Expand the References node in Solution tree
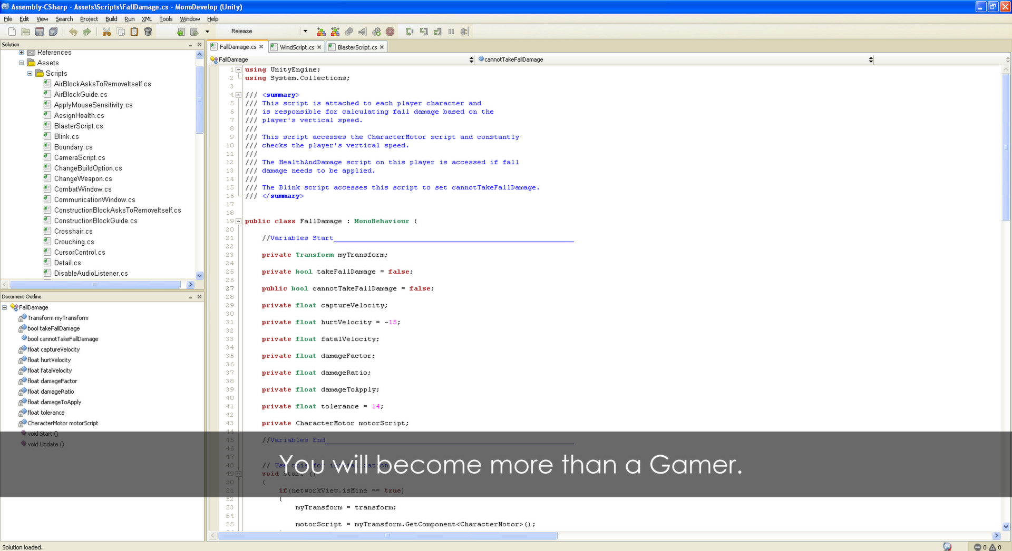Image resolution: width=1012 pixels, height=551 pixels. tap(21, 53)
